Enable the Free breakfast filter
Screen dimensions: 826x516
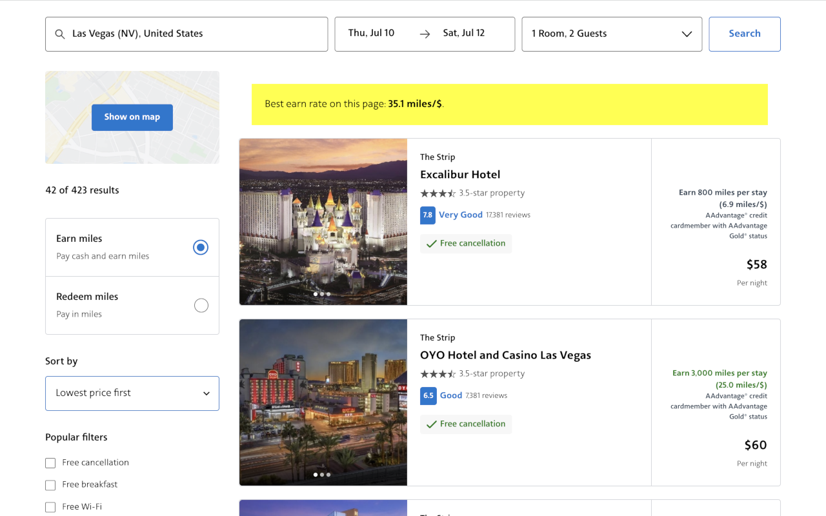click(50, 485)
